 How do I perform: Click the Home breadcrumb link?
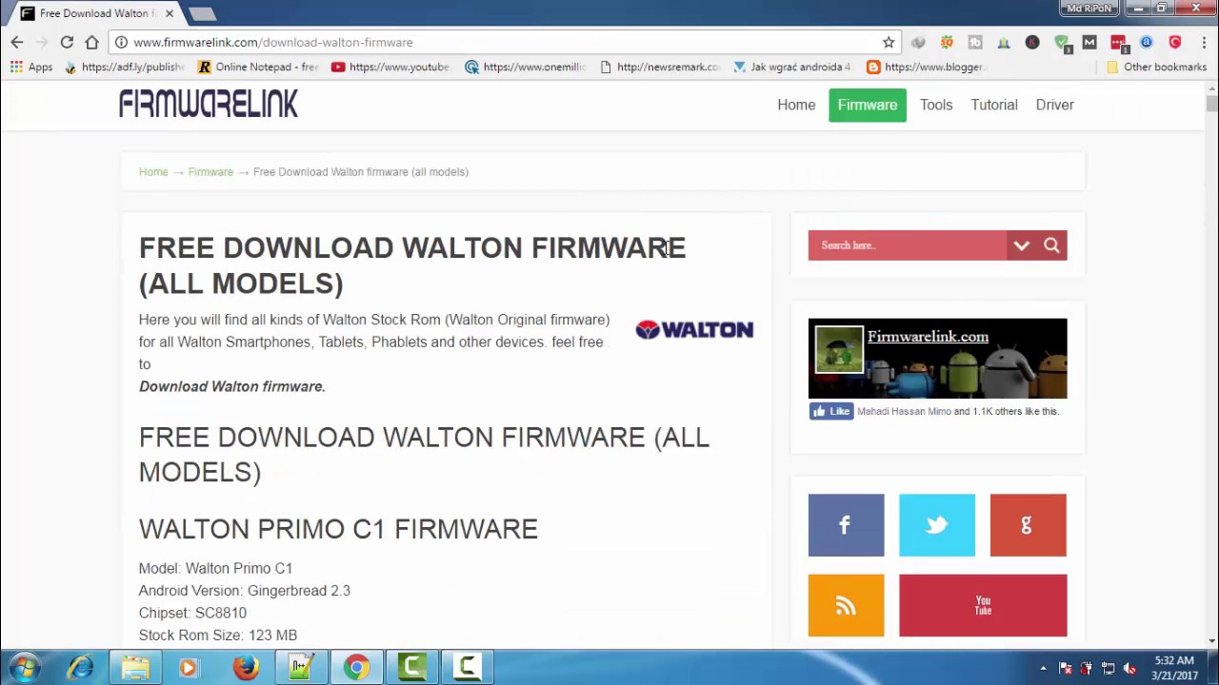point(153,172)
